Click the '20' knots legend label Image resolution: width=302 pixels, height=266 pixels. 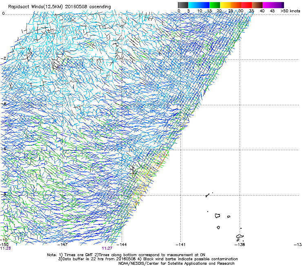click(x=219, y=11)
